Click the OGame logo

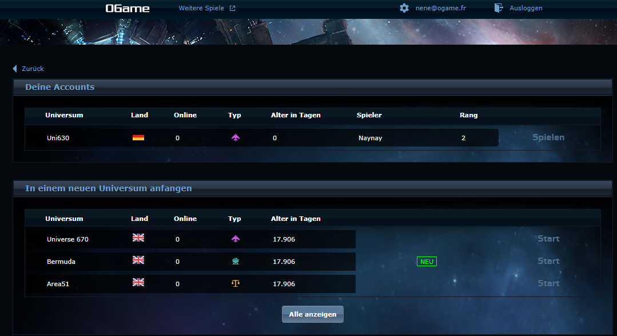coord(128,8)
